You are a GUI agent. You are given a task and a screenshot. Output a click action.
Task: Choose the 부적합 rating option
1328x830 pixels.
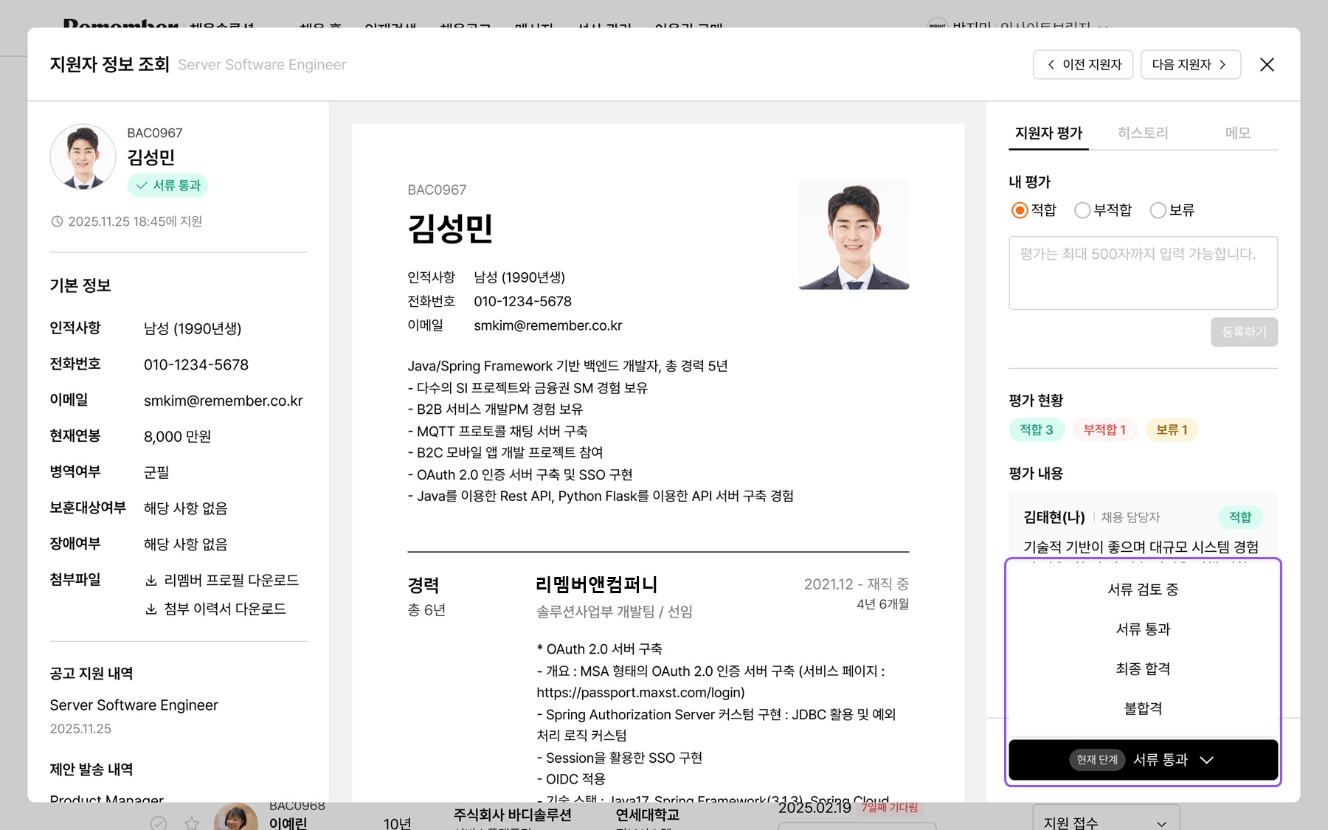(x=1083, y=210)
